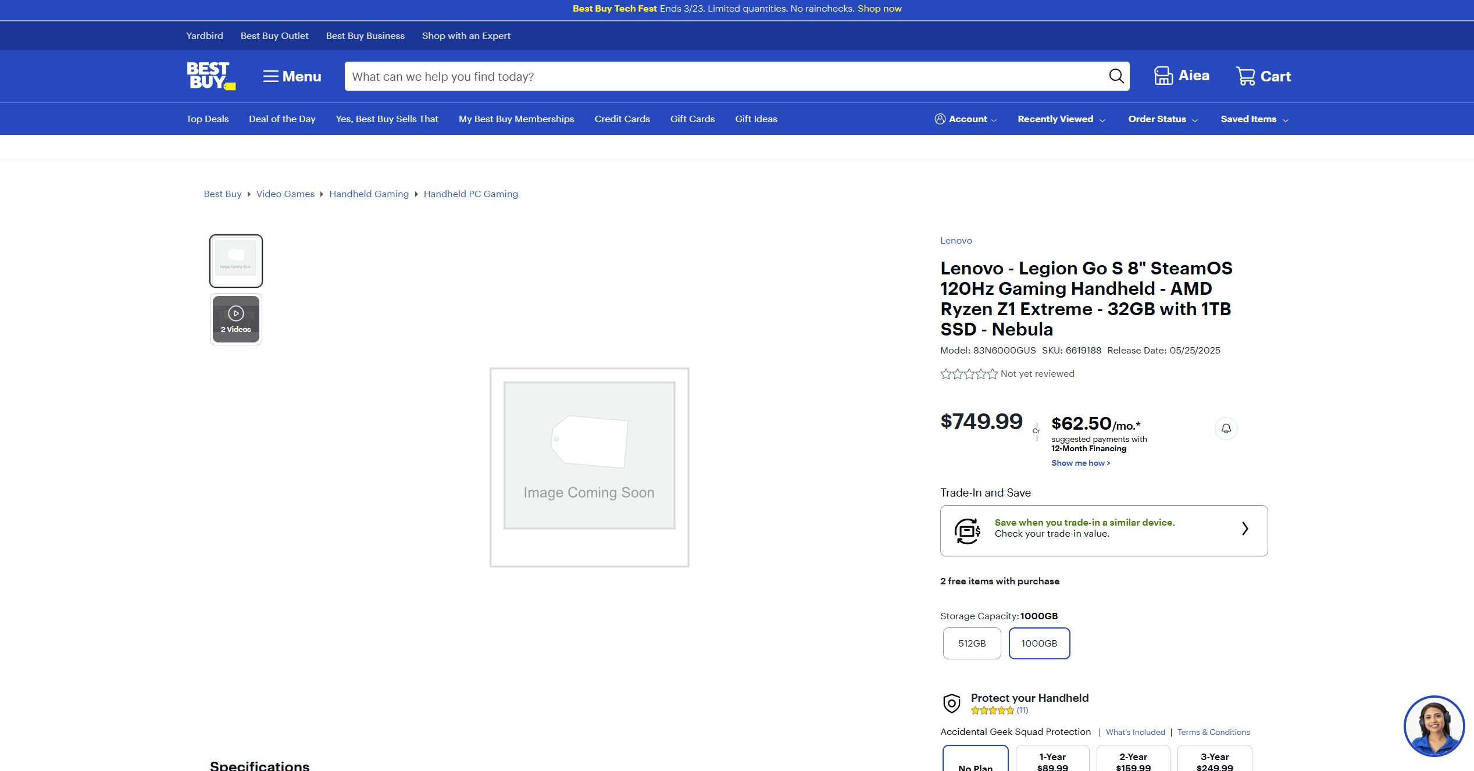1474x771 pixels.
Task: Click Shop now in Tech Fest banner
Action: (x=879, y=9)
